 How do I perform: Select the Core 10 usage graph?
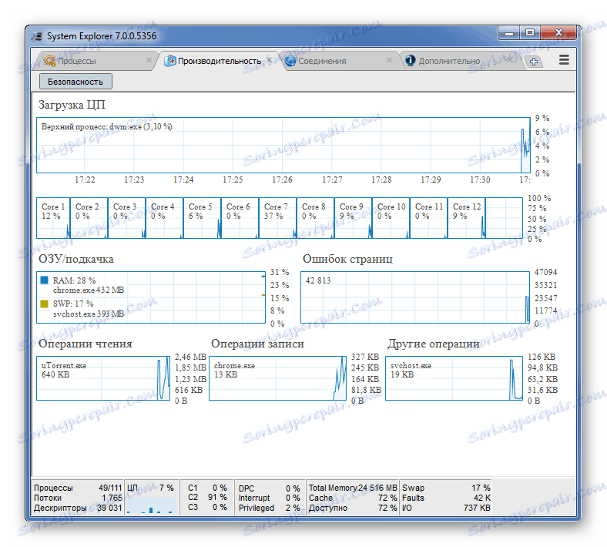click(391, 218)
